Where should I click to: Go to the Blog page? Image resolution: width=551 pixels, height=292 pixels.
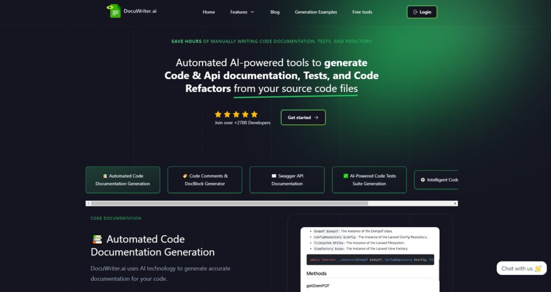coord(275,12)
